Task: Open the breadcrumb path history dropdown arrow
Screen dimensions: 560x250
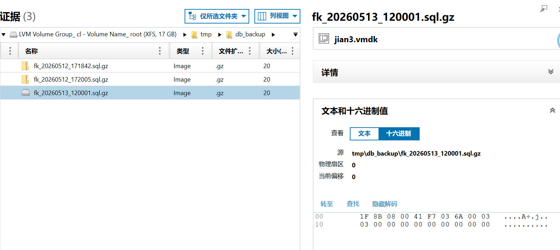Action: click(x=296, y=35)
